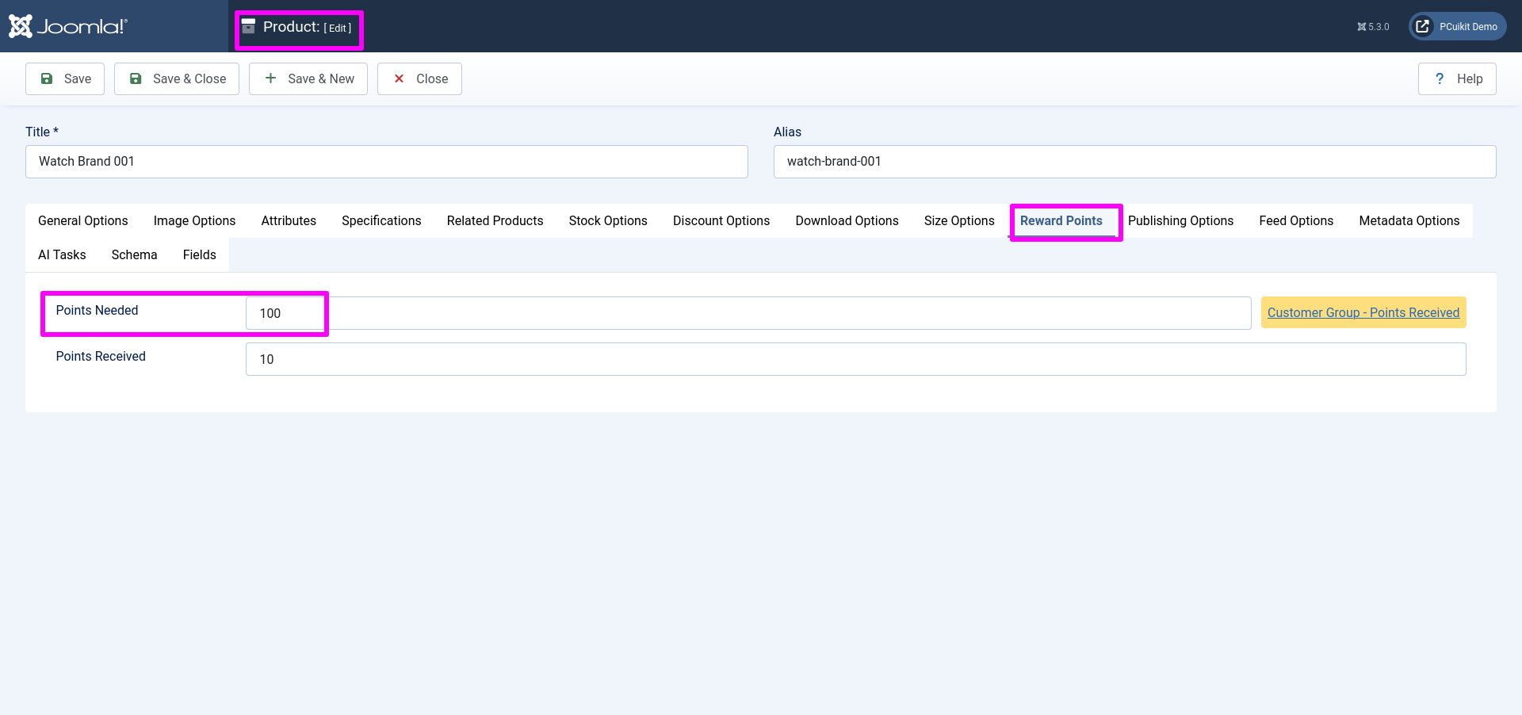Click the question mark Help icon

pyautogui.click(x=1440, y=78)
